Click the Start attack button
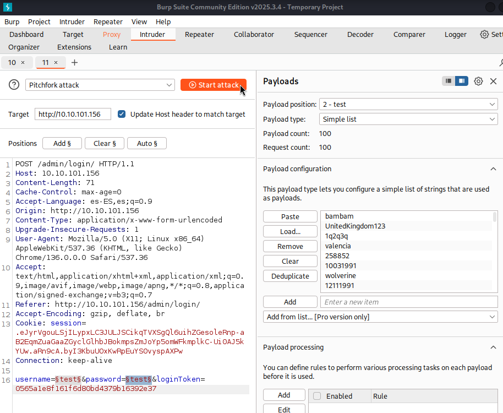 tap(214, 85)
